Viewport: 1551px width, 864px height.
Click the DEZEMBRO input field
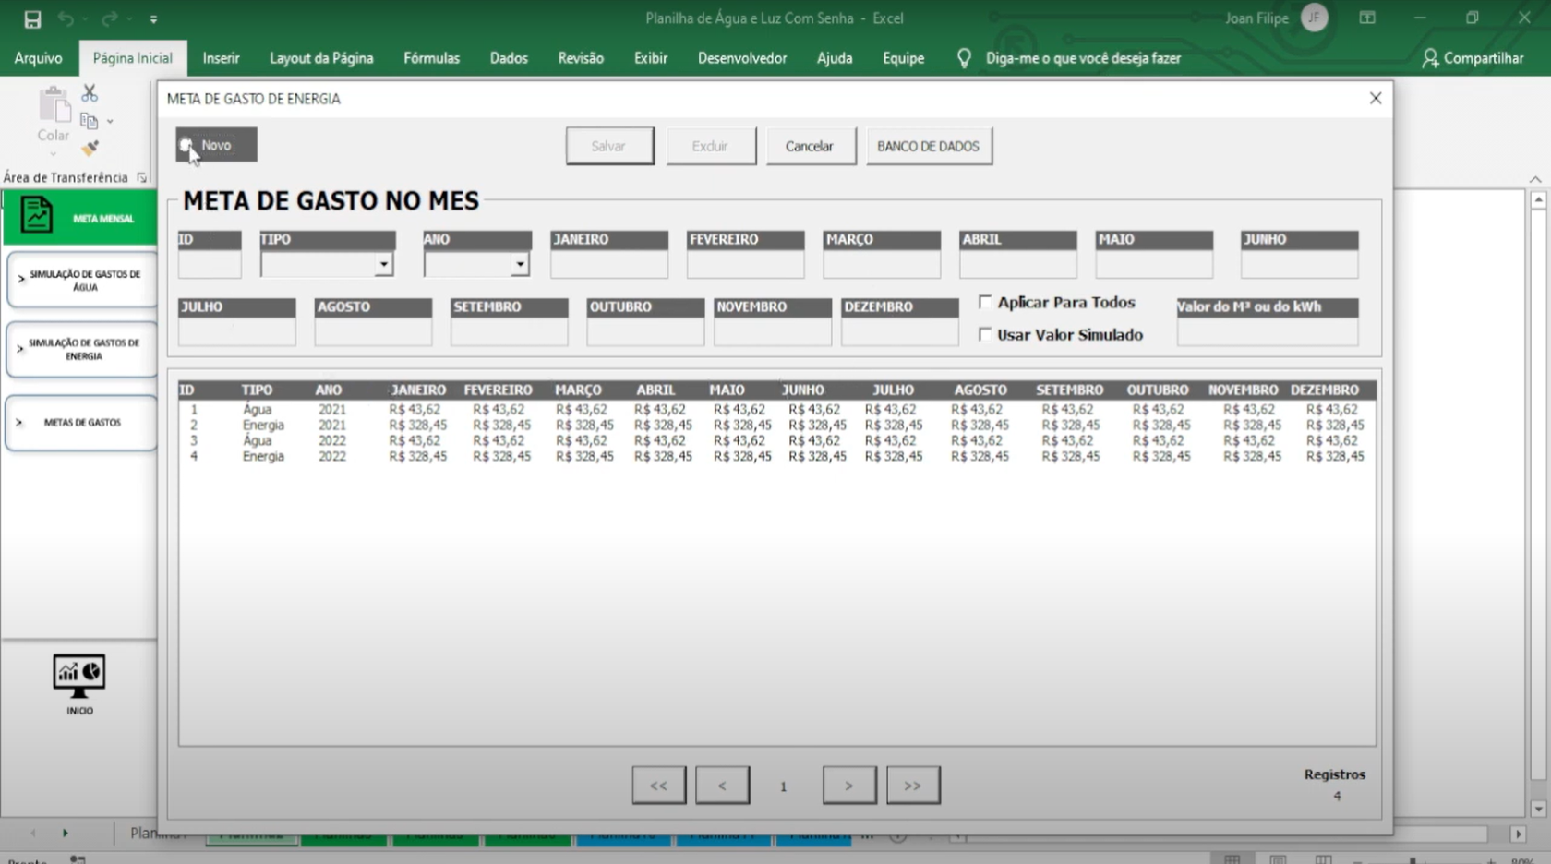click(x=900, y=332)
